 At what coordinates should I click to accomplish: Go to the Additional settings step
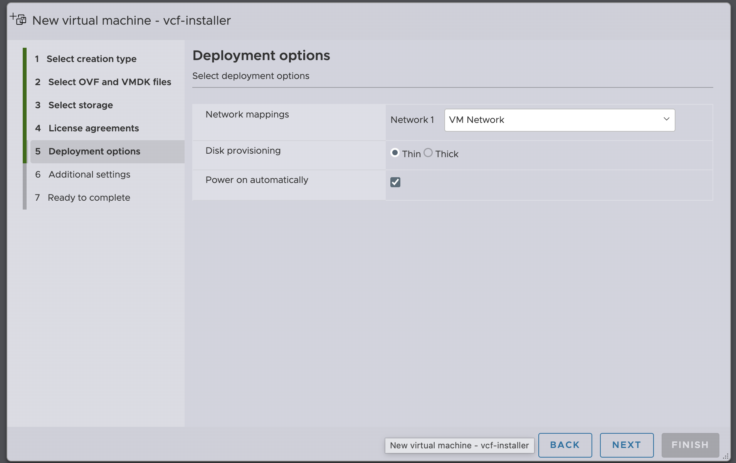(x=89, y=174)
